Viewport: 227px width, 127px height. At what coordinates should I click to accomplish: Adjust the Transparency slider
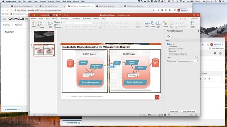pos(184,61)
